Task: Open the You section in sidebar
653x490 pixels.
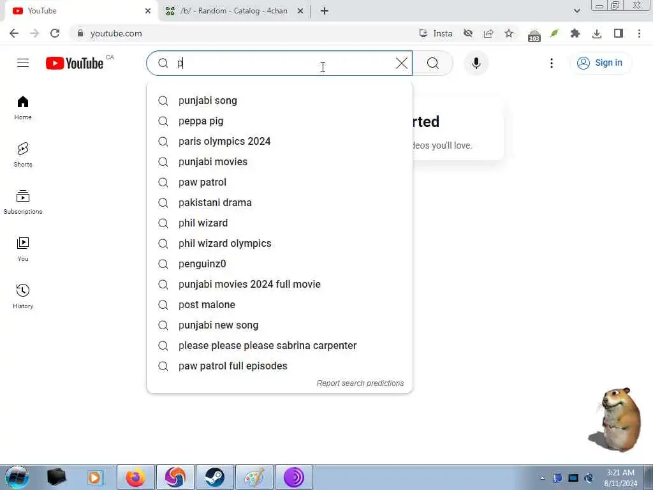Action: [x=23, y=249]
